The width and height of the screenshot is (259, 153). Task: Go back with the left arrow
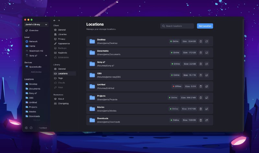[54, 20]
